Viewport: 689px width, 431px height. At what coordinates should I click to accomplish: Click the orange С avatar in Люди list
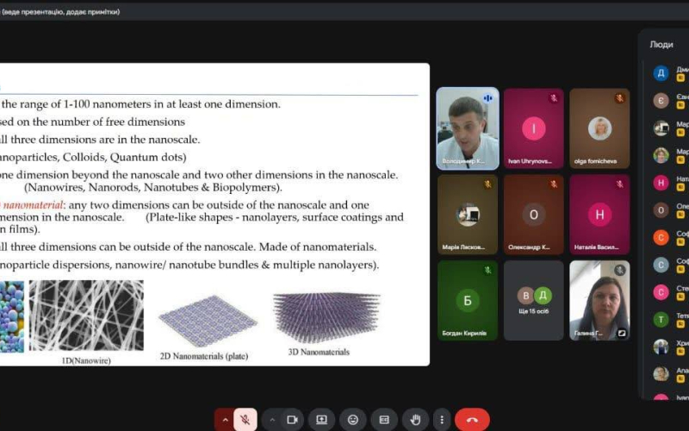[661, 238]
